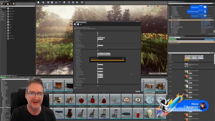Select the stacked books asset thumbnail
The image size is (215, 121).
pos(58,99)
